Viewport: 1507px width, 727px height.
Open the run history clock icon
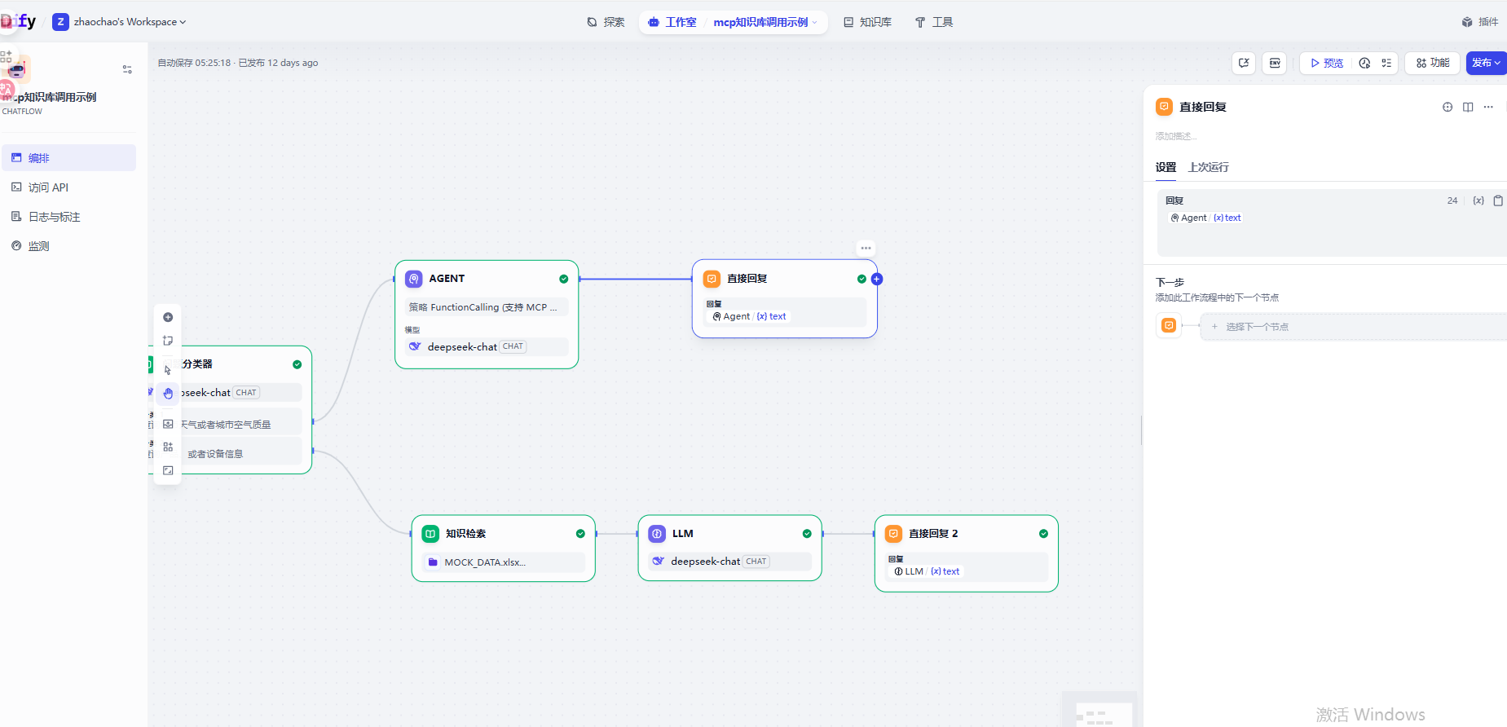coord(1364,63)
